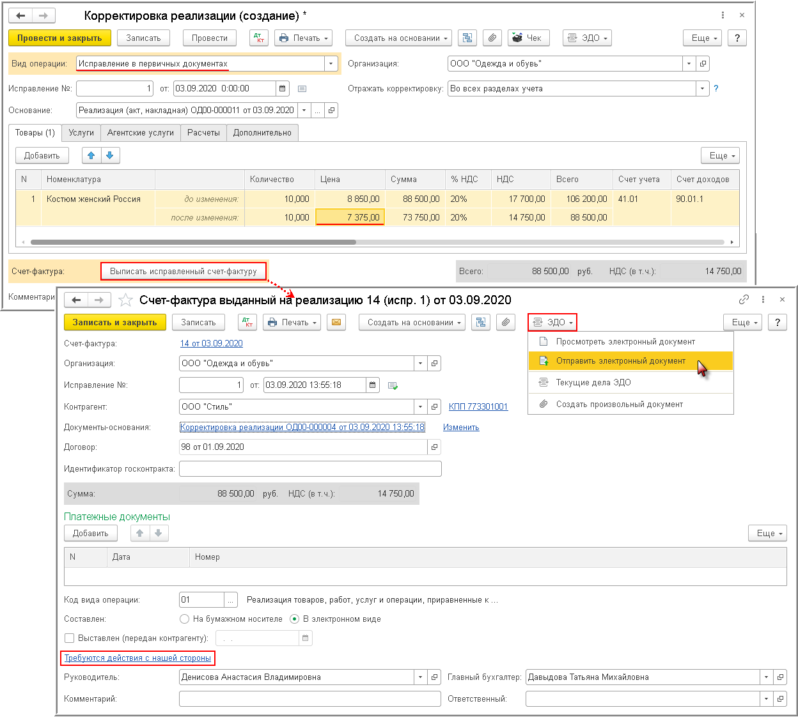This screenshot has height=717, width=798.
Task: Click paperclip attachments icon in Счет-фактура toolbar
Action: (x=506, y=323)
